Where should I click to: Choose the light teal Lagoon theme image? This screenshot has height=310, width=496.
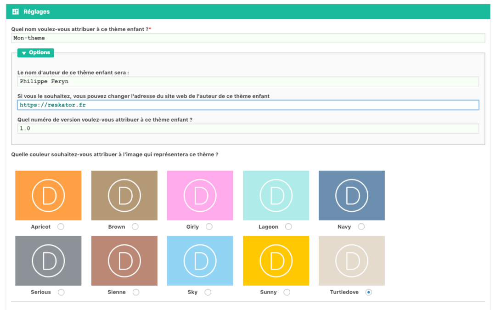[x=276, y=196]
